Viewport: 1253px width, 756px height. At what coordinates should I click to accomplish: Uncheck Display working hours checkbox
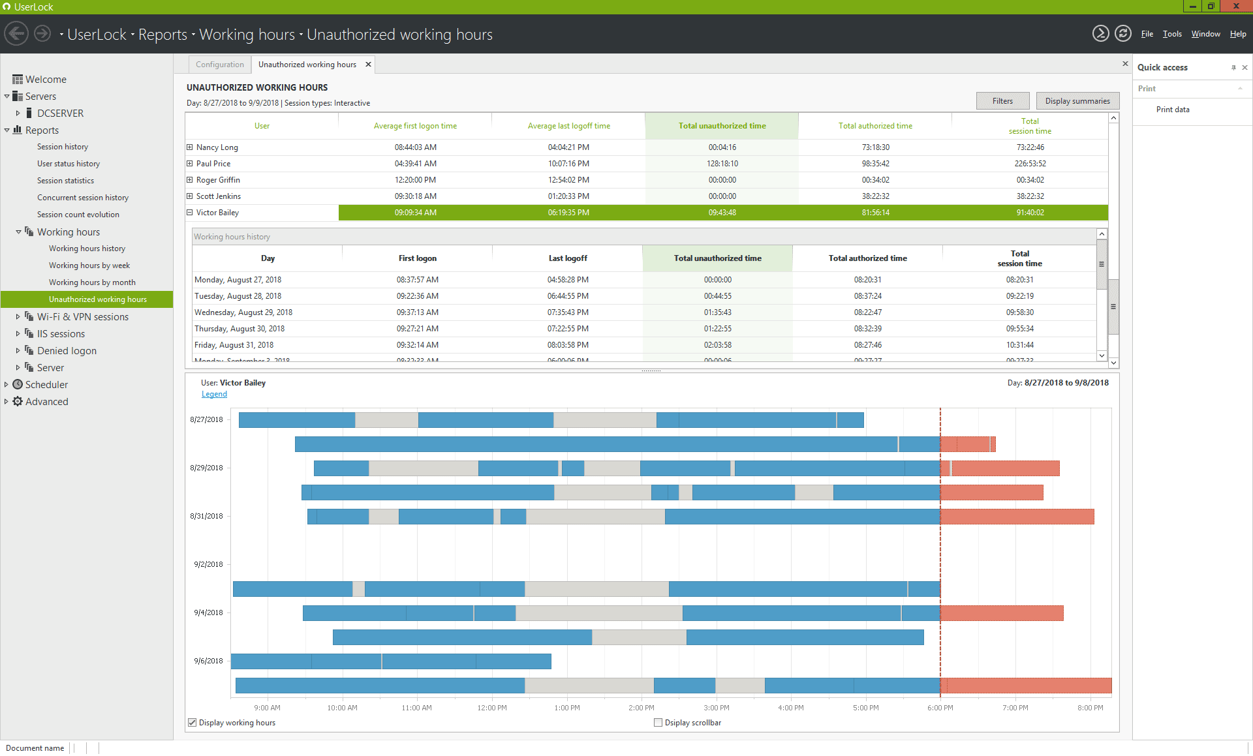pos(193,723)
